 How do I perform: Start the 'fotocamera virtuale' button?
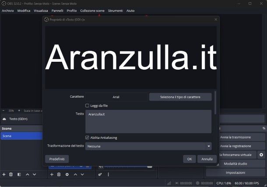238,155
